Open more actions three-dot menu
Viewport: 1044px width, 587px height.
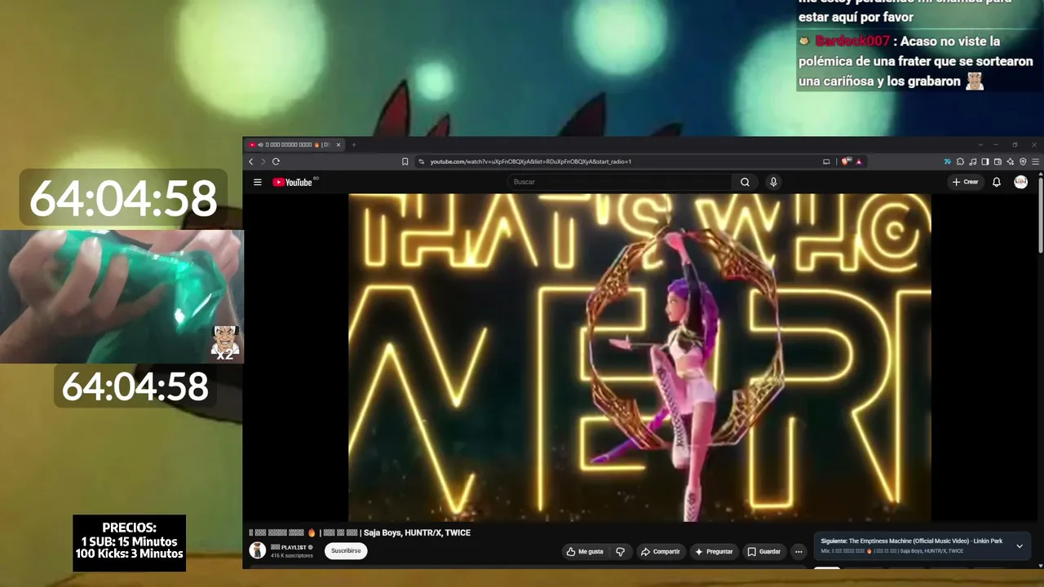(x=798, y=552)
